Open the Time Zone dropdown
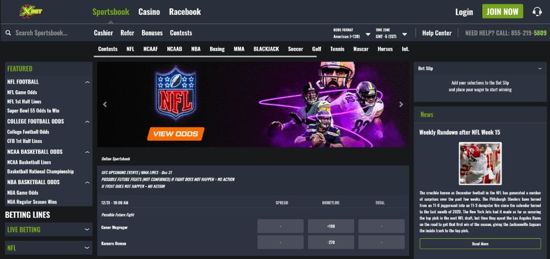 391,34
